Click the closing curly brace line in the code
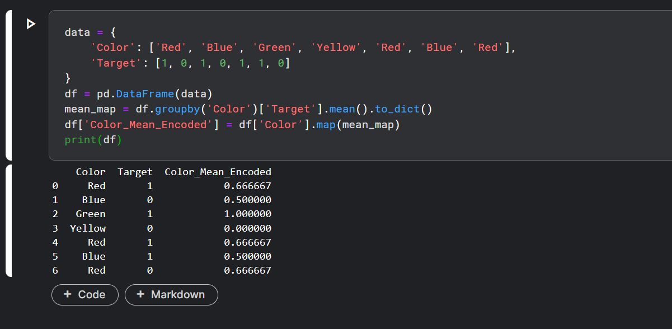672x329 pixels. 68,78
